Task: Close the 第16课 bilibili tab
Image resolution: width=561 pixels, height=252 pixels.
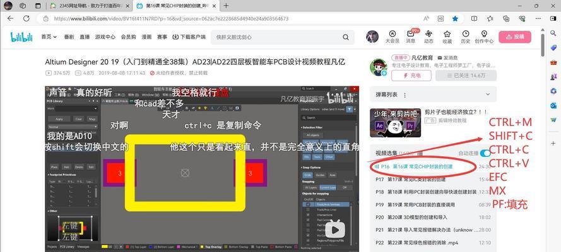Action: tap(213, 6)
